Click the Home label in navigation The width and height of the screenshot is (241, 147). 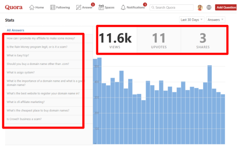pyautogui.click(x=39, y=7)
